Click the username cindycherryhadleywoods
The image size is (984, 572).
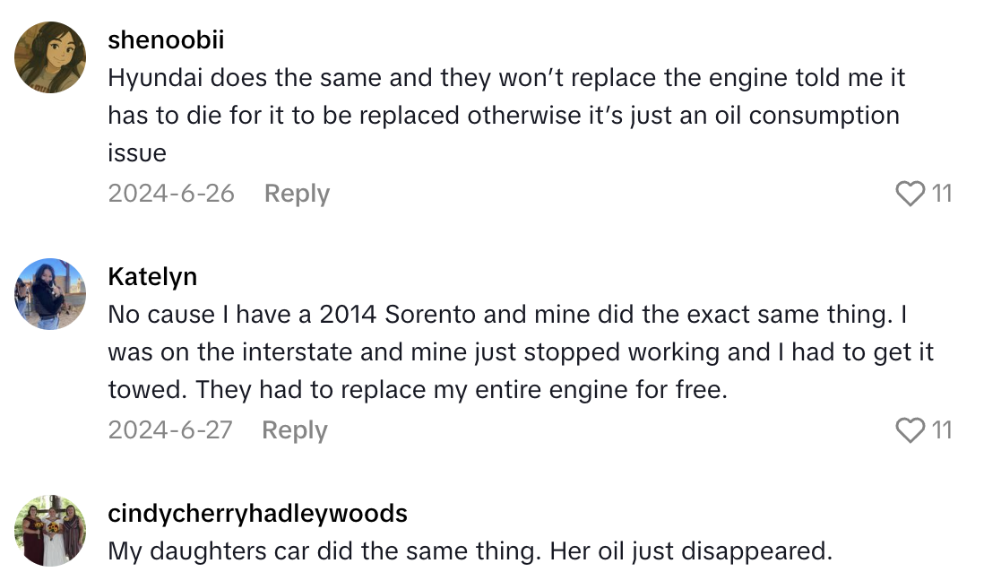coord(256,513)
